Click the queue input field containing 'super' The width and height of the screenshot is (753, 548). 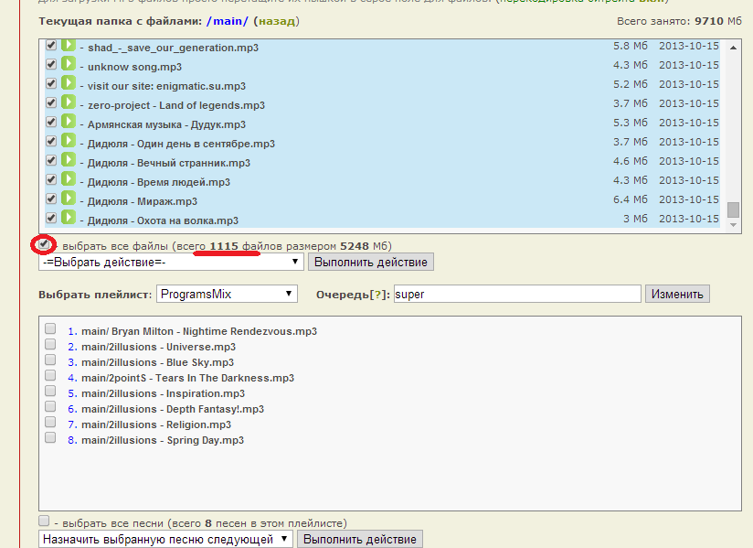tap(517, 294)
